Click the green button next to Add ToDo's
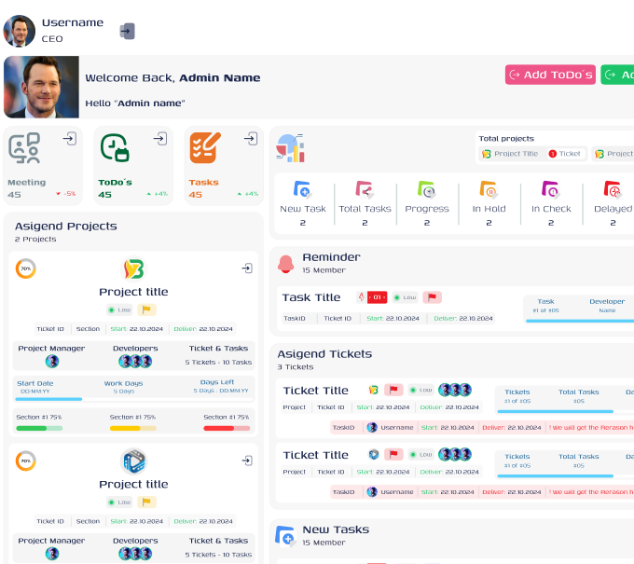 (x=616, y=75)
